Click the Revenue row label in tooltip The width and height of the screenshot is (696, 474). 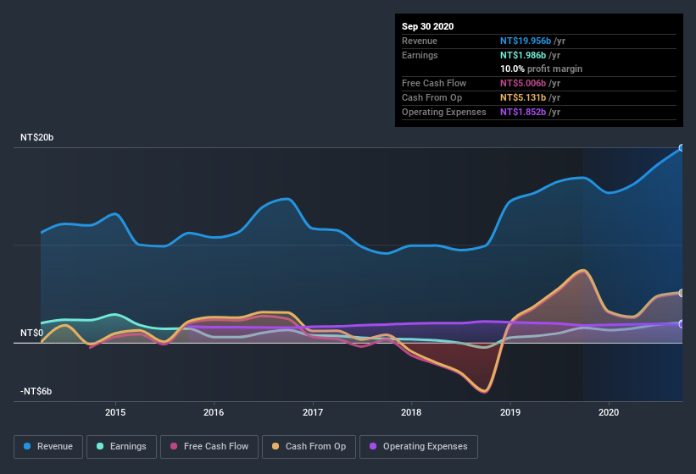(420, 41)
